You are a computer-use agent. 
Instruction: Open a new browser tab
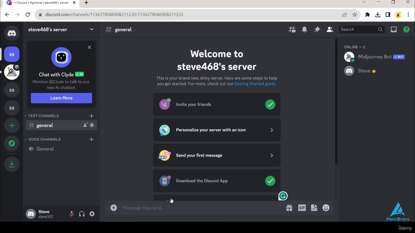pyautogui.click(x=86, y=3)
